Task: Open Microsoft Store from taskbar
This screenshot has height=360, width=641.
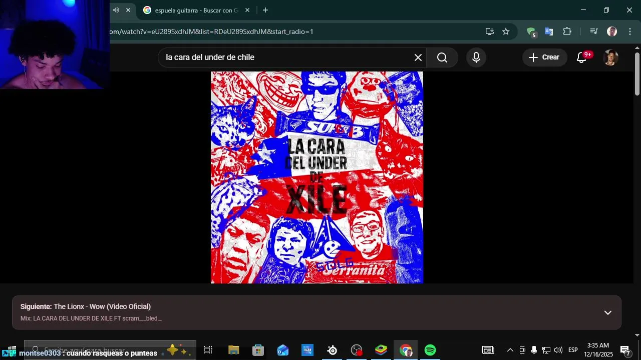Action: point(258,350)
